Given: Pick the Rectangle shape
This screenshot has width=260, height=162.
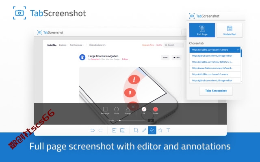Looking at the screenshot, I should click(105, 111).
